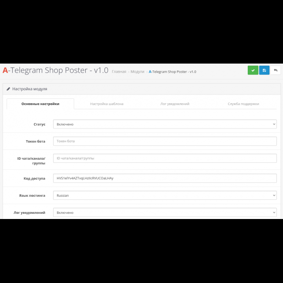Expand the Статус dropdown
Viewport: 283px width, 283px height.
[x=165, y=124]
